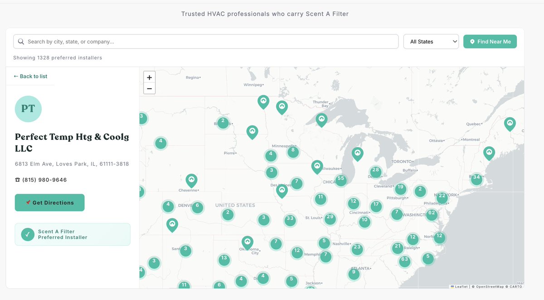The height and width of the screenshot is (300, 544).
Task: Open the 7 cluster right of Des Moines
Action: click(x=296, y=183)
